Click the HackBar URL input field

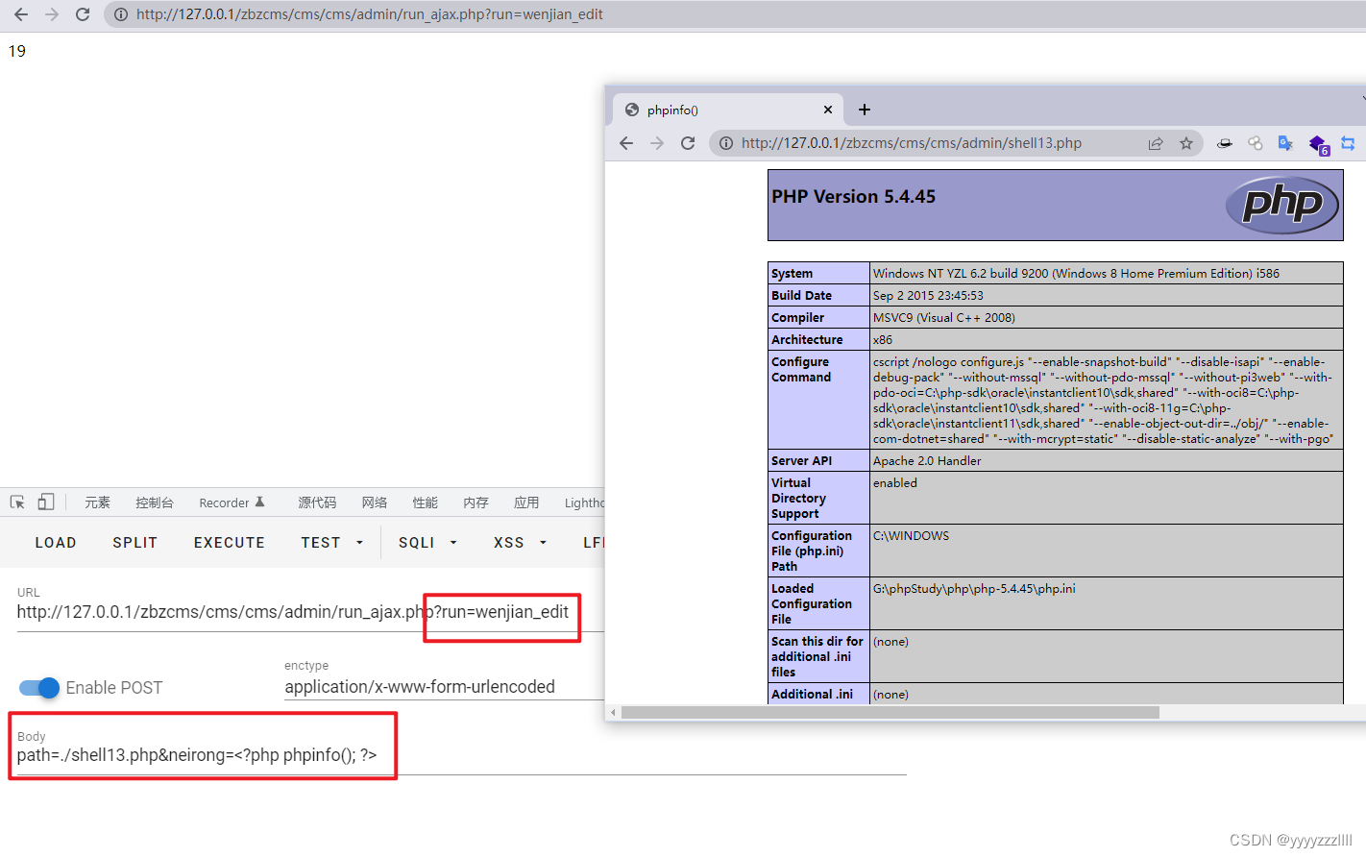310,612
